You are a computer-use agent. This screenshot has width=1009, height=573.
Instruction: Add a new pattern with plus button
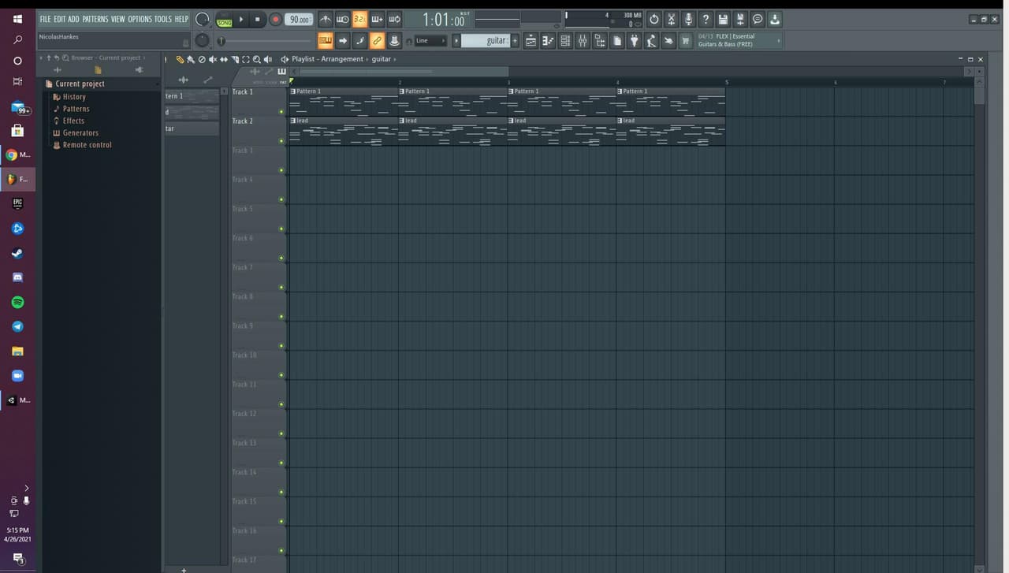516,41
